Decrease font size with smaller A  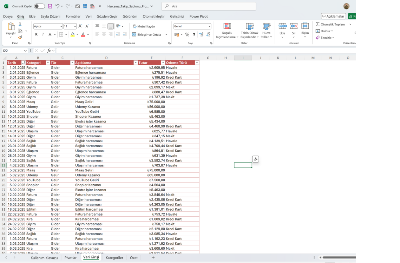pos(87,26)
